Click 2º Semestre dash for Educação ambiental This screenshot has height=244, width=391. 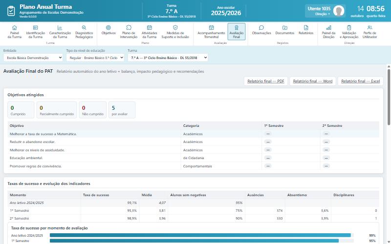click(326, 158)
